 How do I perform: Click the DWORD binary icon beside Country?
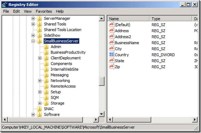click(111, 55)
